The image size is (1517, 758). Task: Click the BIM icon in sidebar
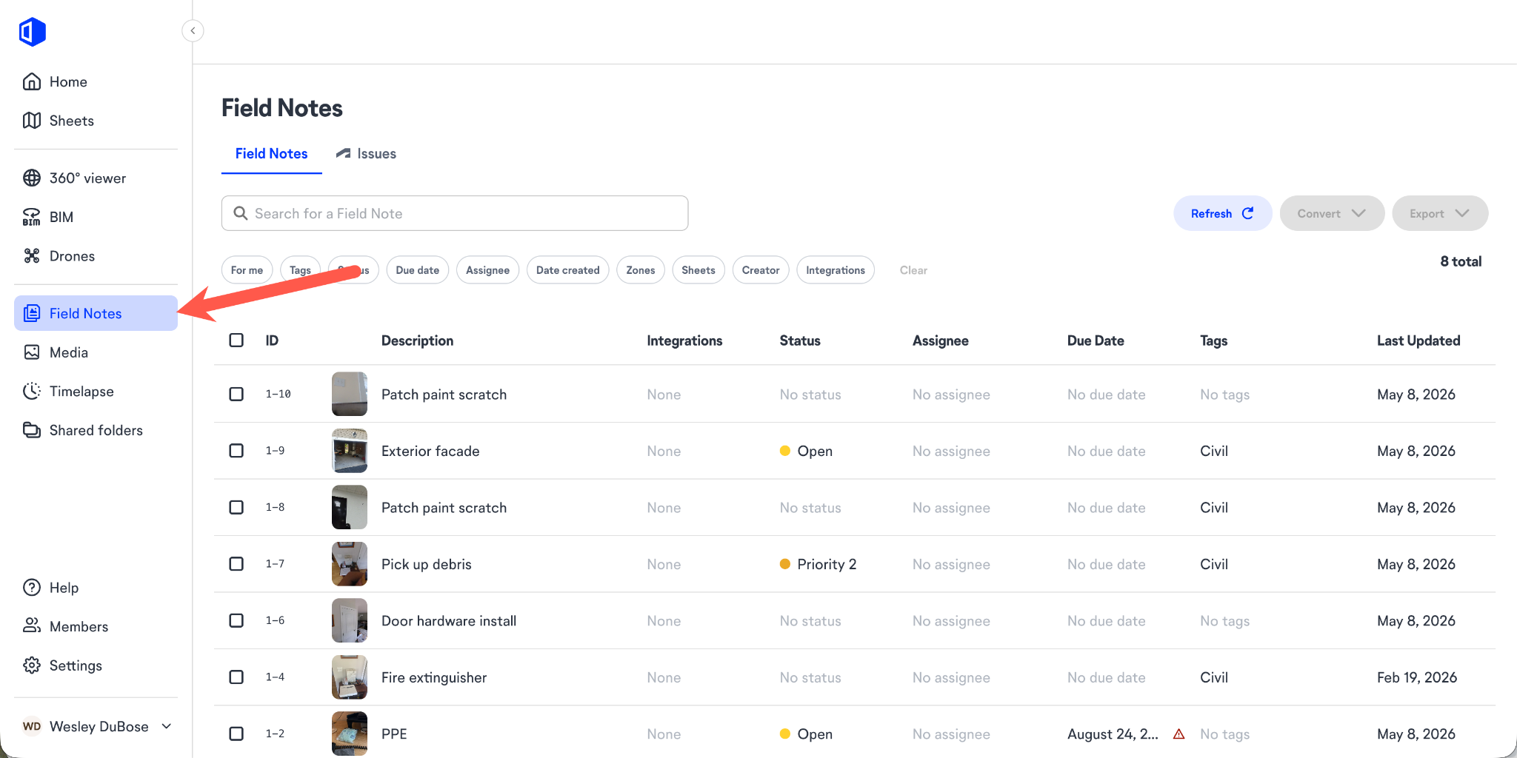tap(32, 217)
